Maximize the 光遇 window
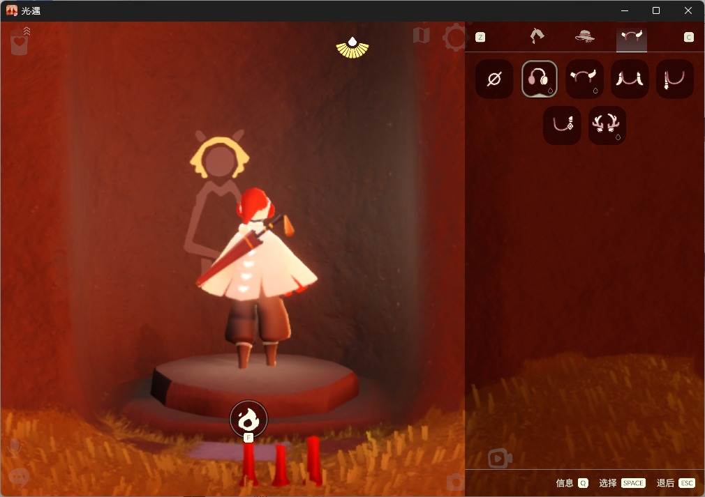This screenshot has height=497, width=705. point(656,10)
